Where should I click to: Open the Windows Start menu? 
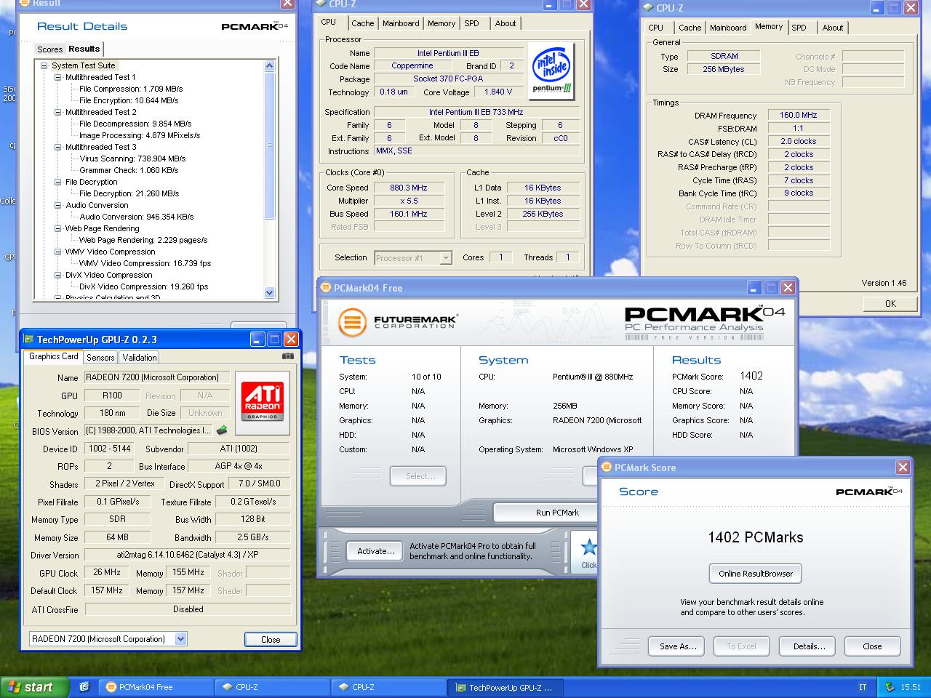point(35,687)
